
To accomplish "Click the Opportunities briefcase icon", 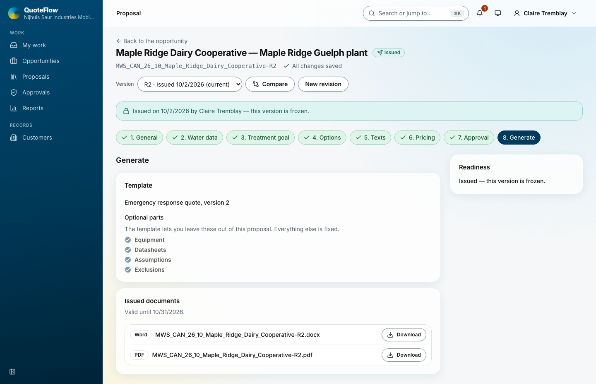I will 14,61.
